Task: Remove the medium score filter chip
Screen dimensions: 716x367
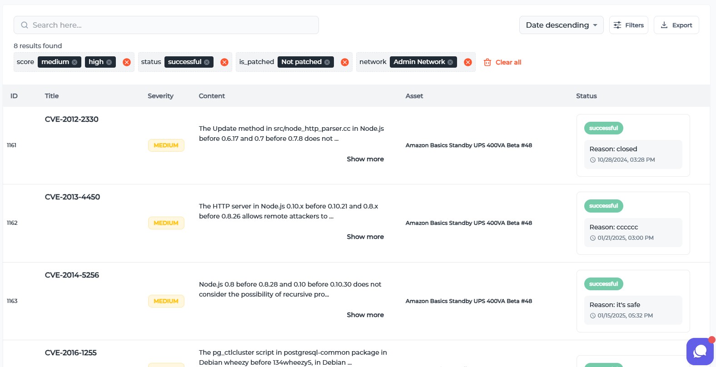Action: 75,62
